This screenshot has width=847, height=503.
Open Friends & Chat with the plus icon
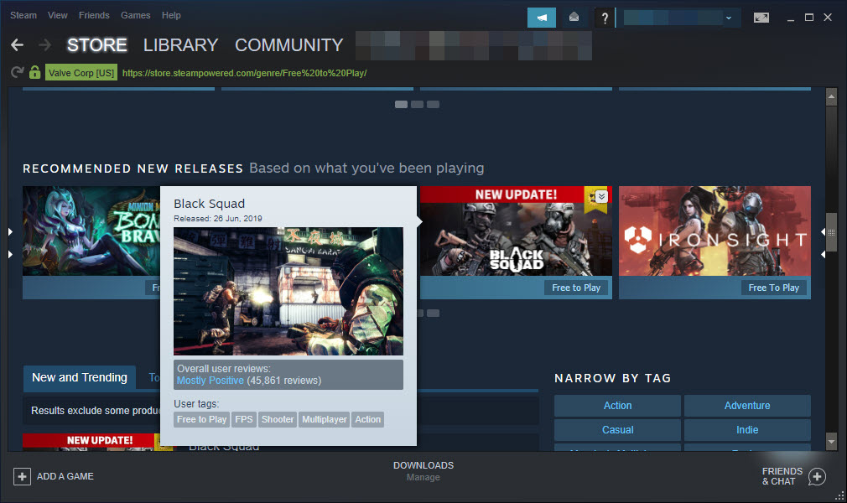point(817,475)
